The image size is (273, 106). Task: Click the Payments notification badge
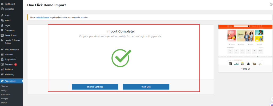click(x=15, y=64)
